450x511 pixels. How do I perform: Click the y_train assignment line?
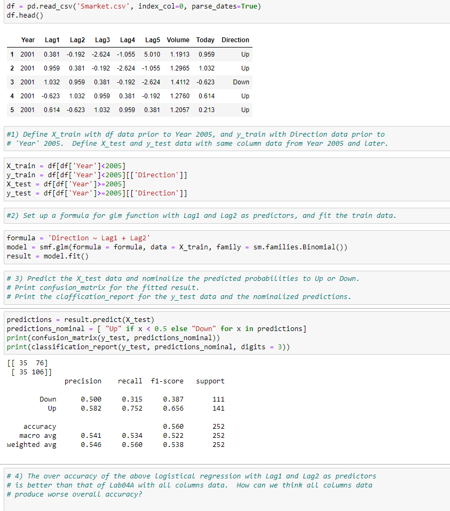[97, 175]
